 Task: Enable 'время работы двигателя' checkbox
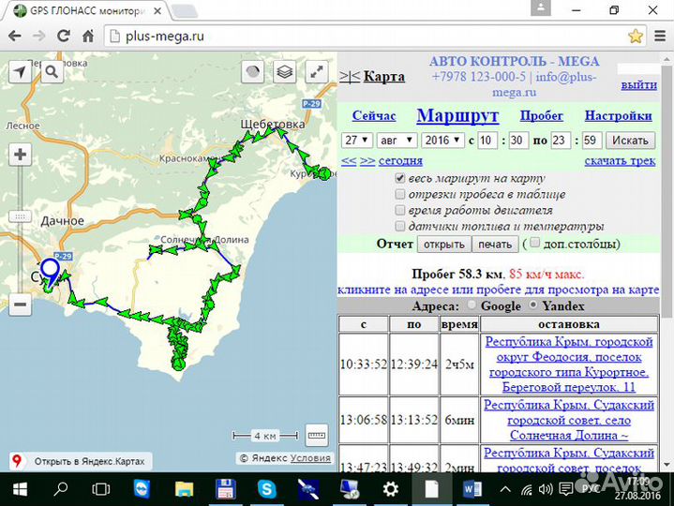[400, 210]
